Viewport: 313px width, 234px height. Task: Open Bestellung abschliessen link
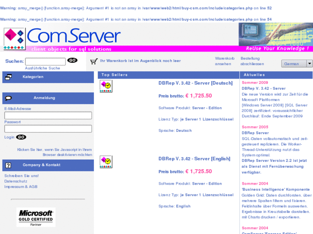pos(252,61)
